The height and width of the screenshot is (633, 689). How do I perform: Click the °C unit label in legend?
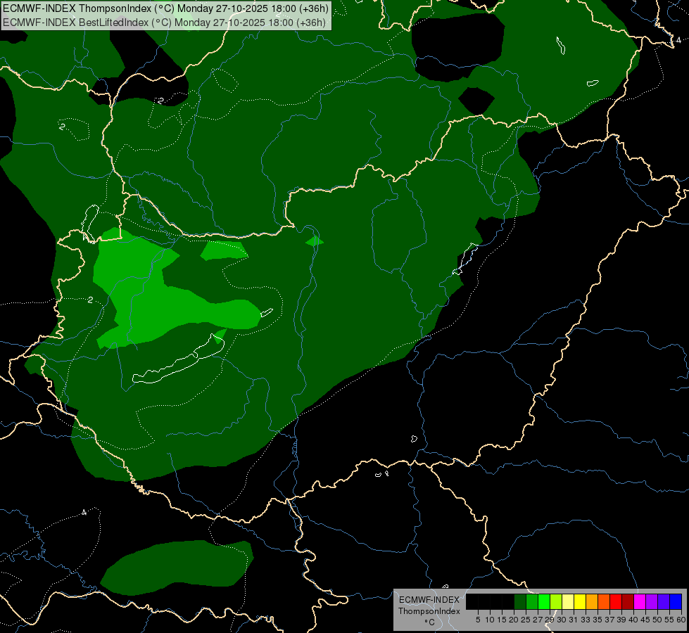tap(430, 622)
